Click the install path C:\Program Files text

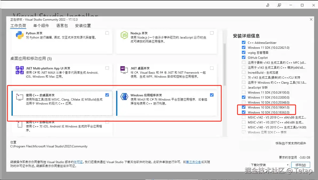[49, 146]
